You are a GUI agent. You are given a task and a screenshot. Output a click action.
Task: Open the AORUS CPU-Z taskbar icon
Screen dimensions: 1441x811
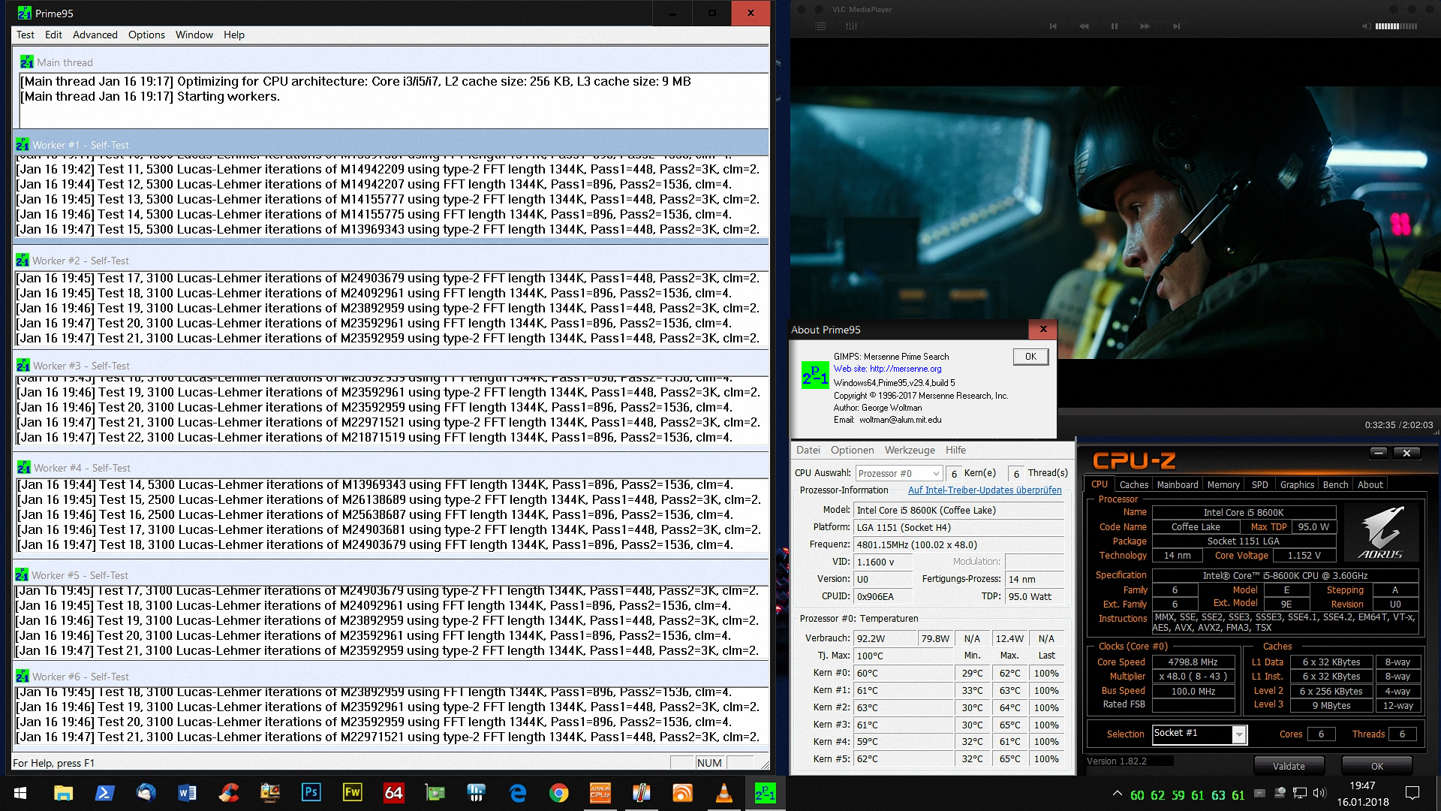(x=600, y=793)
